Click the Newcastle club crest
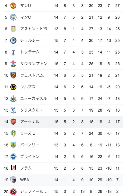Image resolution: width=123 pixels, height=196 pixels. click(x=13, y=99)
